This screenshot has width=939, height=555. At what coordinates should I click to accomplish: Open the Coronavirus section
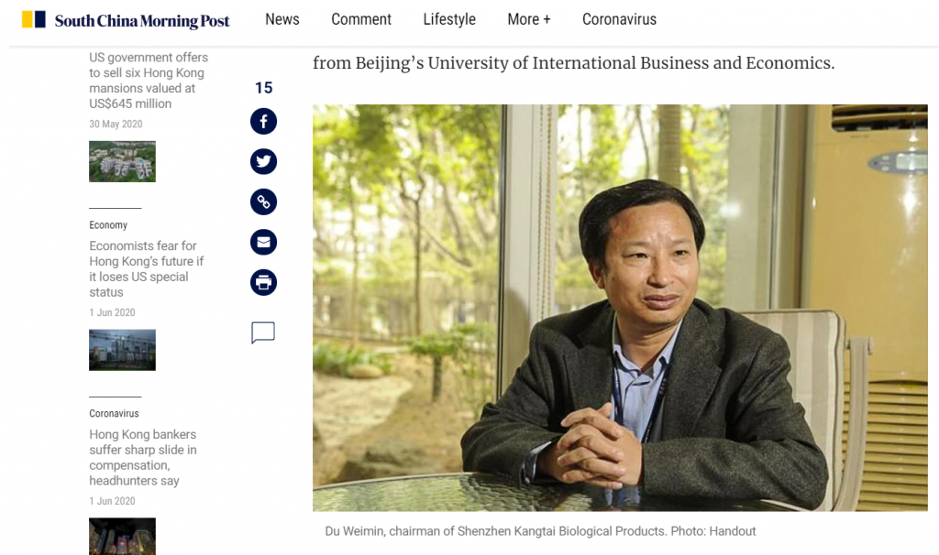click(x=619, y=19)
